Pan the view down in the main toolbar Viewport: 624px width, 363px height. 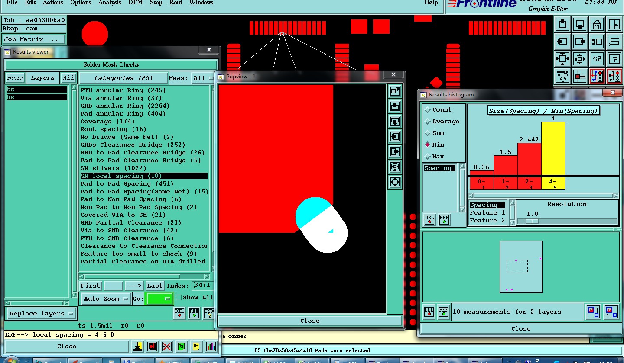point(580,24)
